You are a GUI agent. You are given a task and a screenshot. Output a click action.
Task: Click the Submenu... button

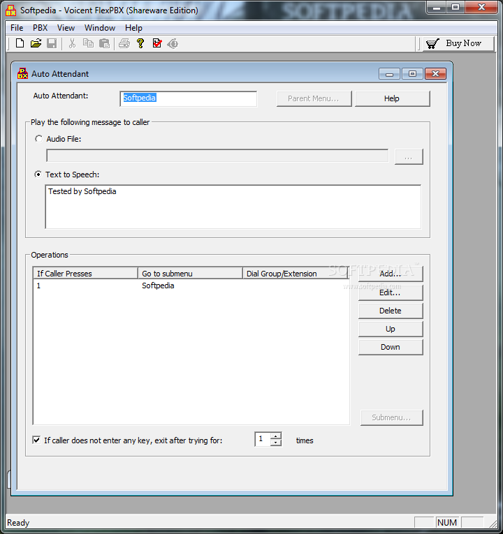pyautogui.click(x=391, y=417)
